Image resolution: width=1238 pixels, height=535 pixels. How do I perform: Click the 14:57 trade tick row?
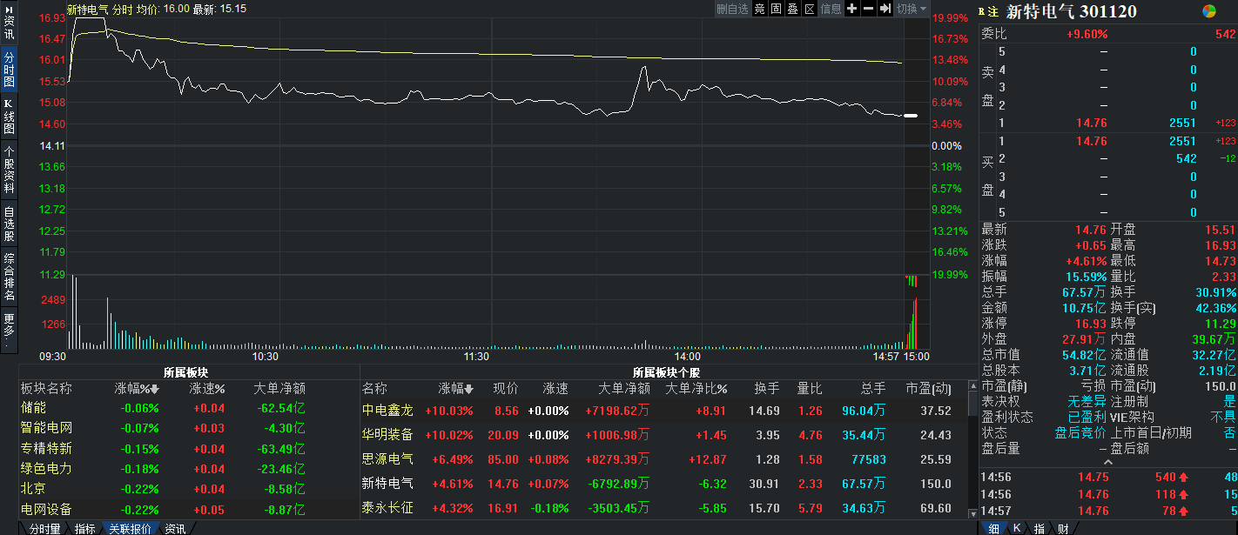click(1108, 511)
